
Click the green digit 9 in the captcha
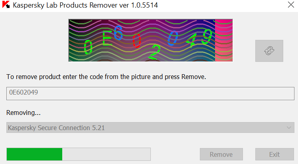tap(207, 38)
